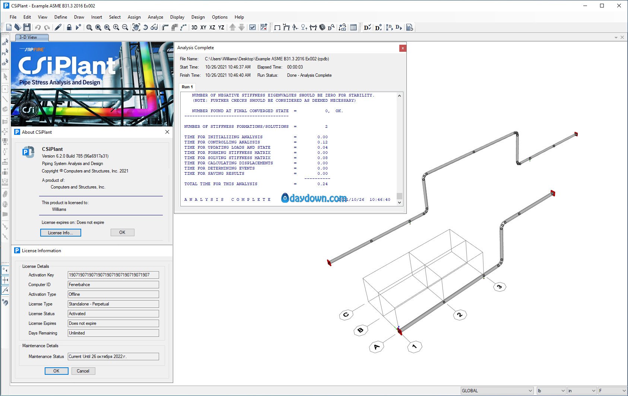Click the zoom out minus magnifier icon
This screenshot has height=396, width=628.
coord(125,27)
